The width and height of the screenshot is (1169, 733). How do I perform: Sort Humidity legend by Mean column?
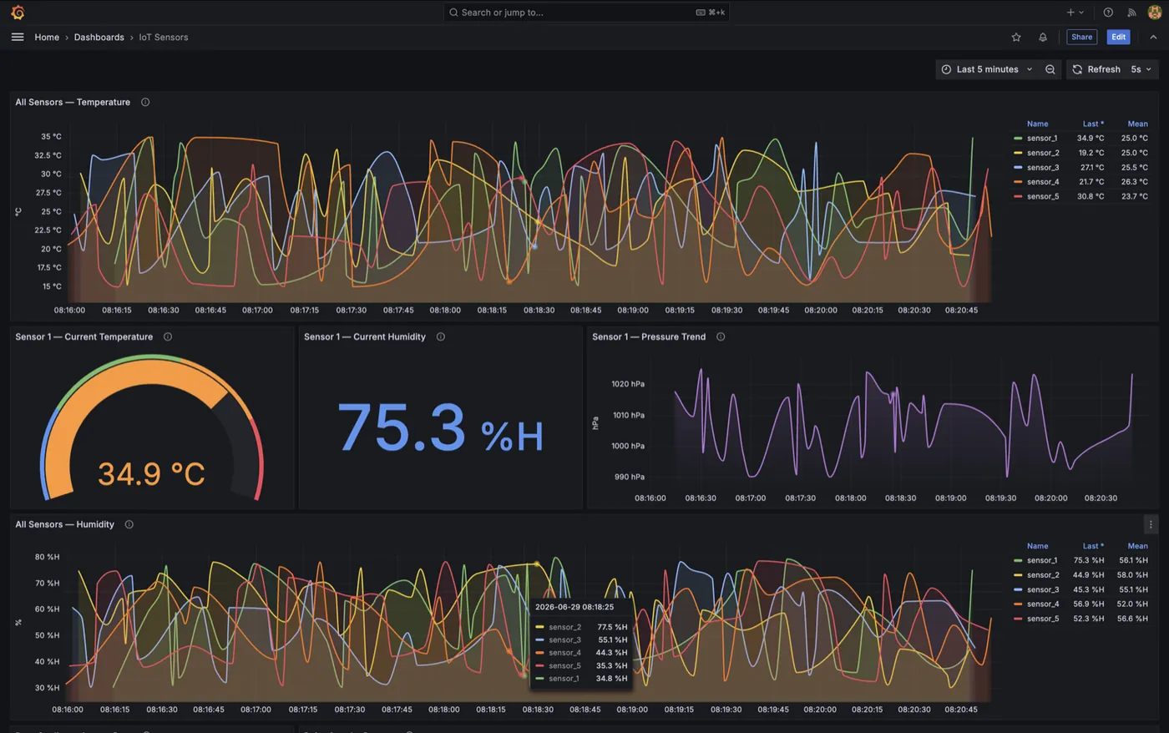[1137, 546]
